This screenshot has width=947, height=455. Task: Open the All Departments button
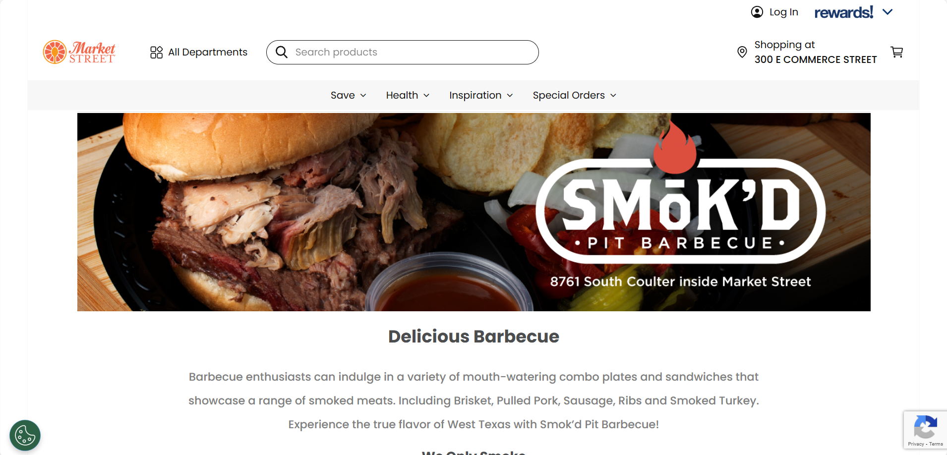[199, 52]
